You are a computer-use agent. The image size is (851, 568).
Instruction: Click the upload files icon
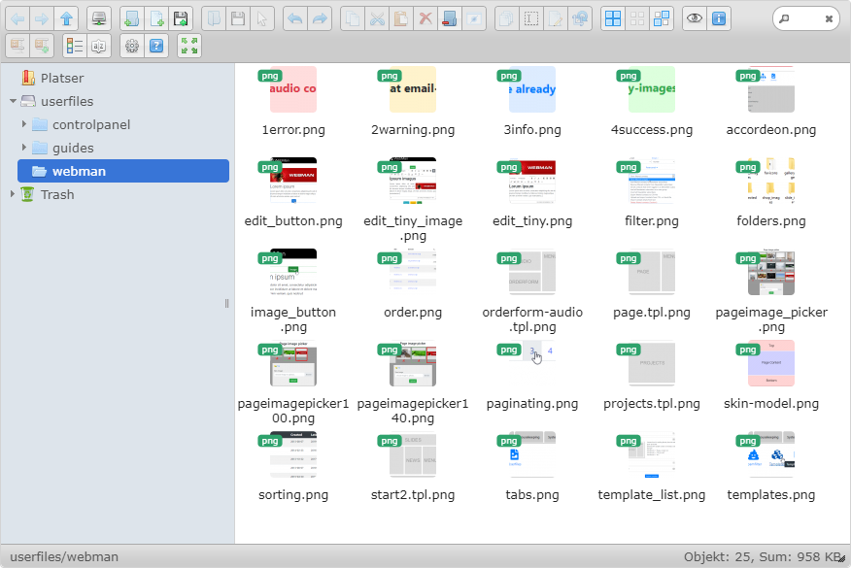click(x=180, y=18)
